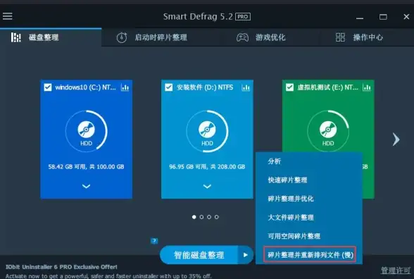Uncheck the 虚拟机测试 (E:) drive checkbox
The width and height of the screenshot is (414, 279).
click(289, 87)
